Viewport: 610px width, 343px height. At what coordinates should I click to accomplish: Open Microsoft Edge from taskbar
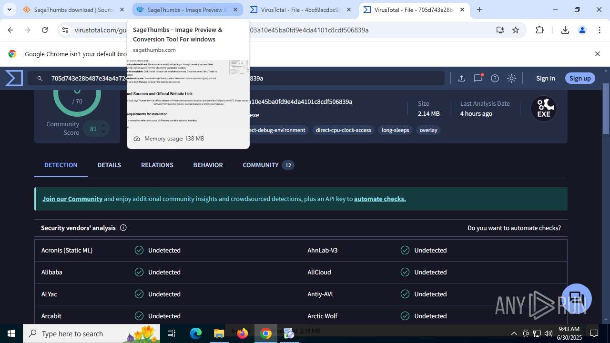196,333
